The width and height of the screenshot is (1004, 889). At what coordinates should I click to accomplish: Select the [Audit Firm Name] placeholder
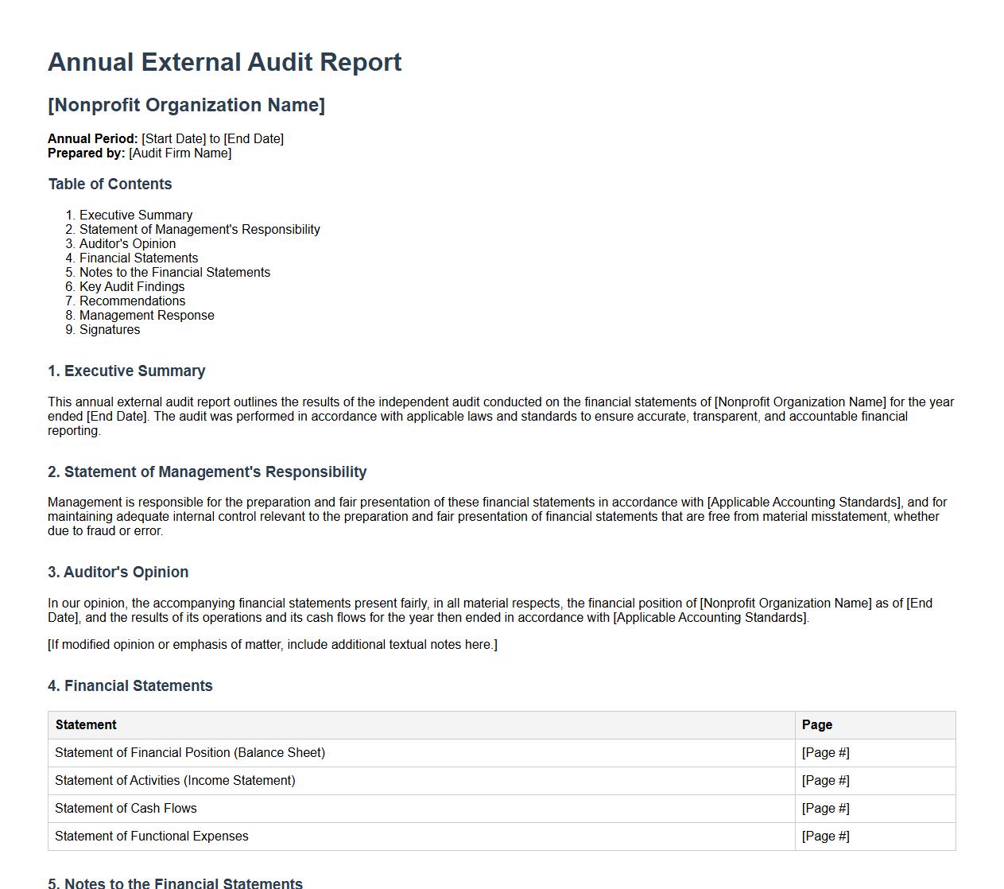pyautogui.click(x=180, y=153)
